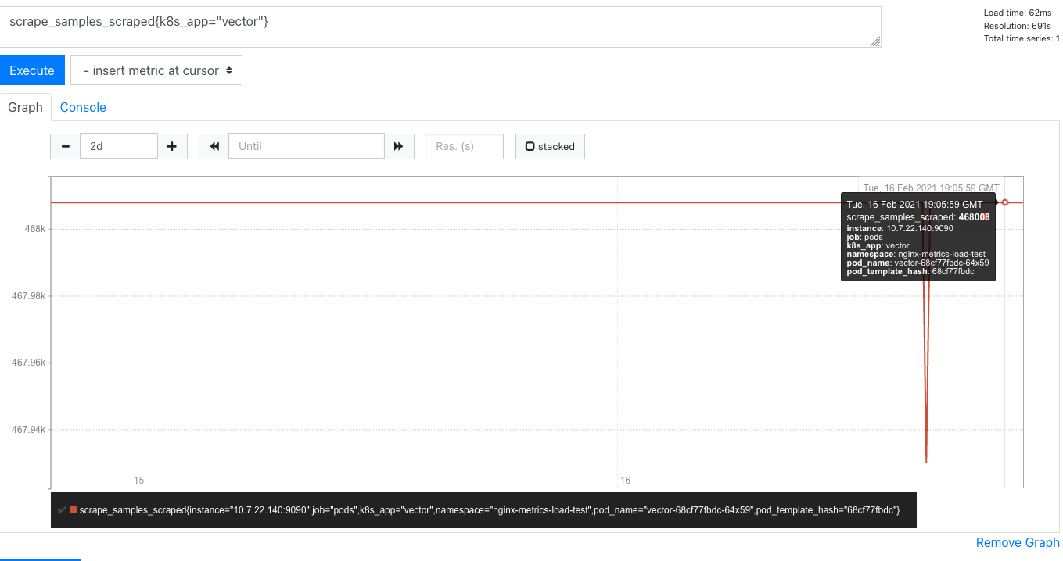This screenshot has height=561, width=1063.
Task: Click Remove Graph to delete this panel
Action: tap(1017, 542)
